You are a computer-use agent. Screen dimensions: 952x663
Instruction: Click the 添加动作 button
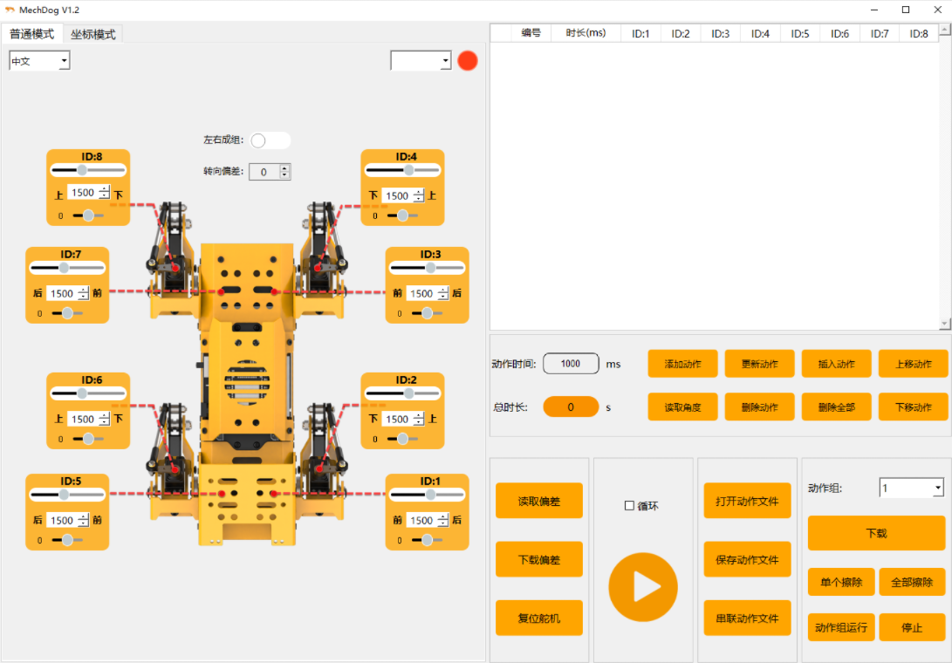click(x=682, y=364)
